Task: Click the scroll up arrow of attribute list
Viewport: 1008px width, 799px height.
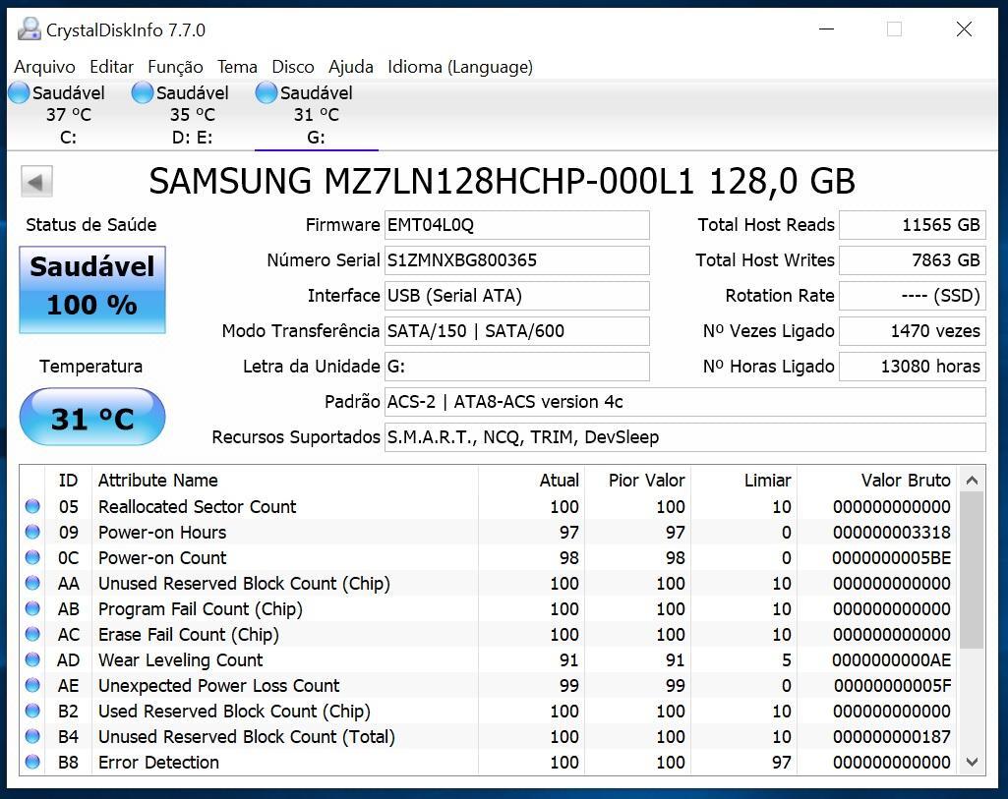Action: pos(972,481)
